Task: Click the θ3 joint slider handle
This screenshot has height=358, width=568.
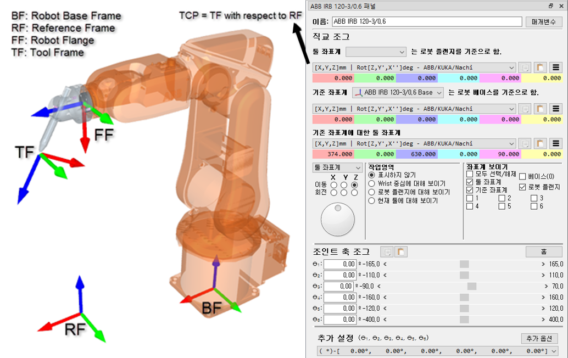Action: pos(472,286)
